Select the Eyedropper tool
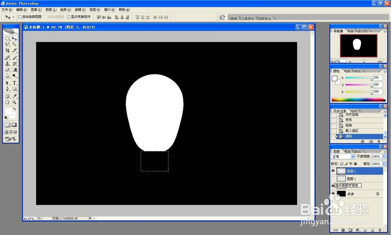The width and height of the screenshot is (391, 235). point(14,96)
